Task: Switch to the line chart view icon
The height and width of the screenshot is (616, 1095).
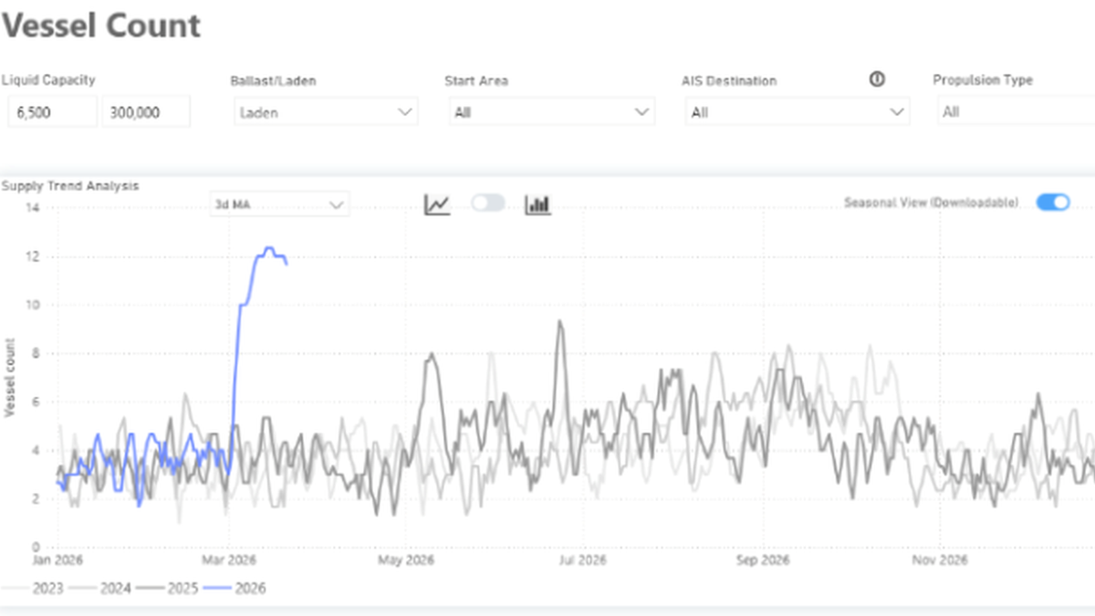Action: [x=438, y=204]
